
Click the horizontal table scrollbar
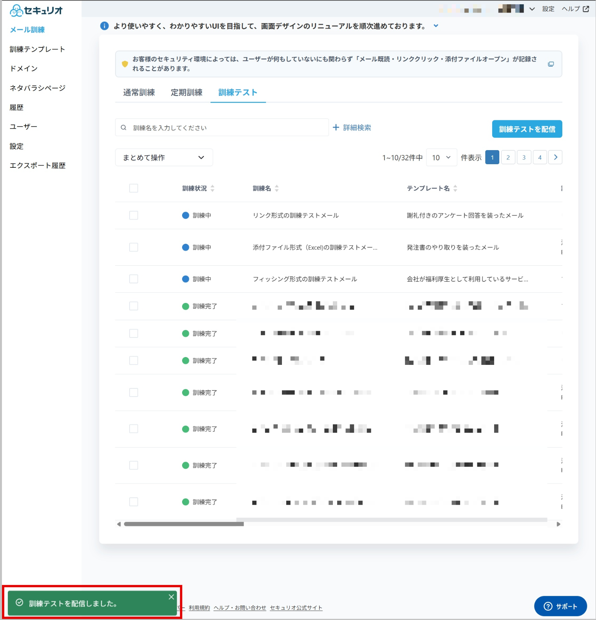(x=184, y=524)
